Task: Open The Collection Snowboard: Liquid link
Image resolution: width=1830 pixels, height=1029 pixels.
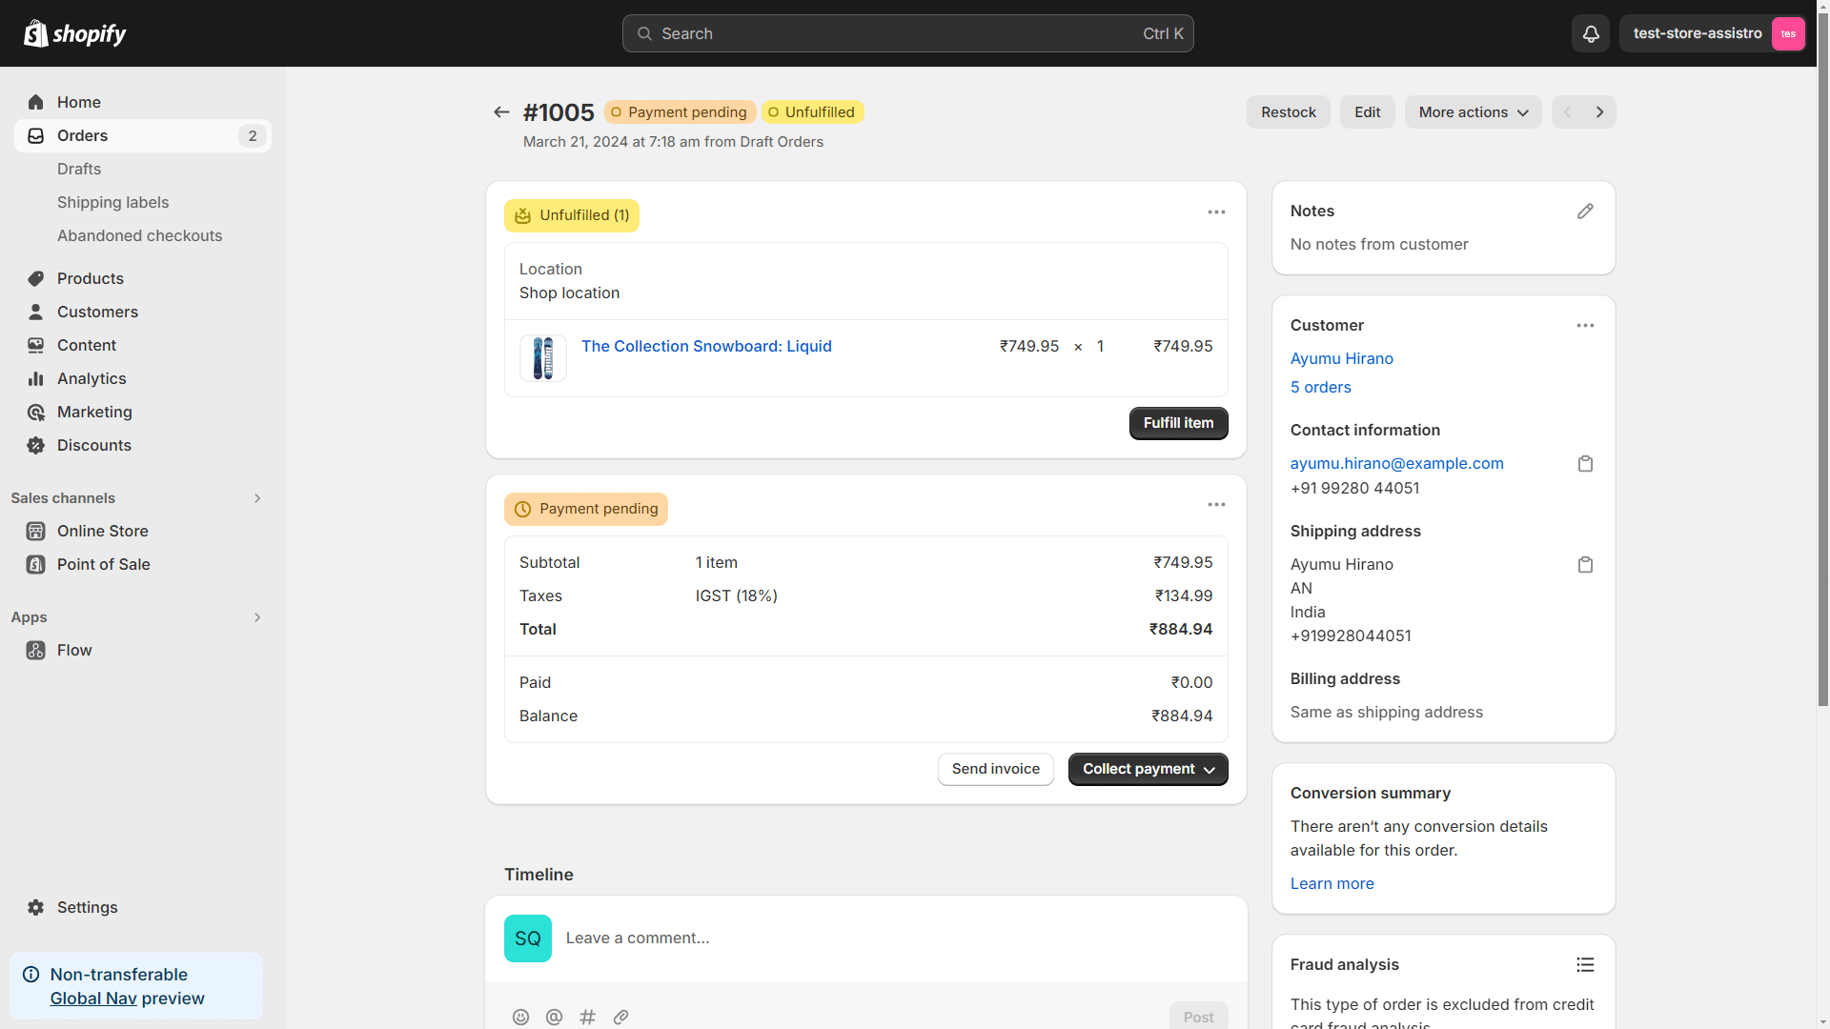Action: [x=706, y=346]
